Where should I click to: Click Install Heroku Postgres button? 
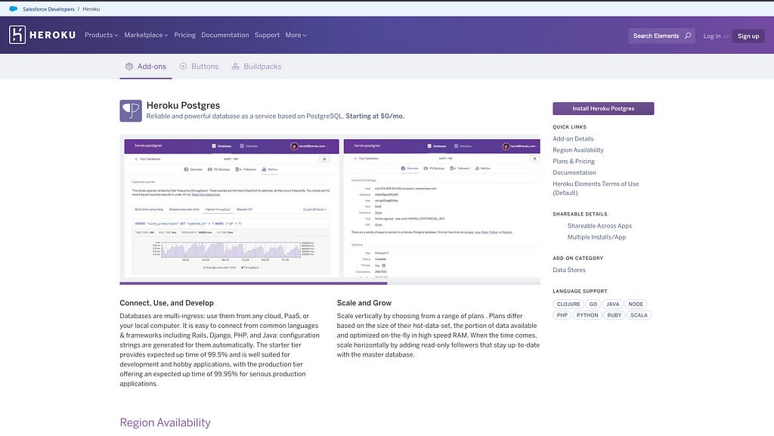coord(603,109)
